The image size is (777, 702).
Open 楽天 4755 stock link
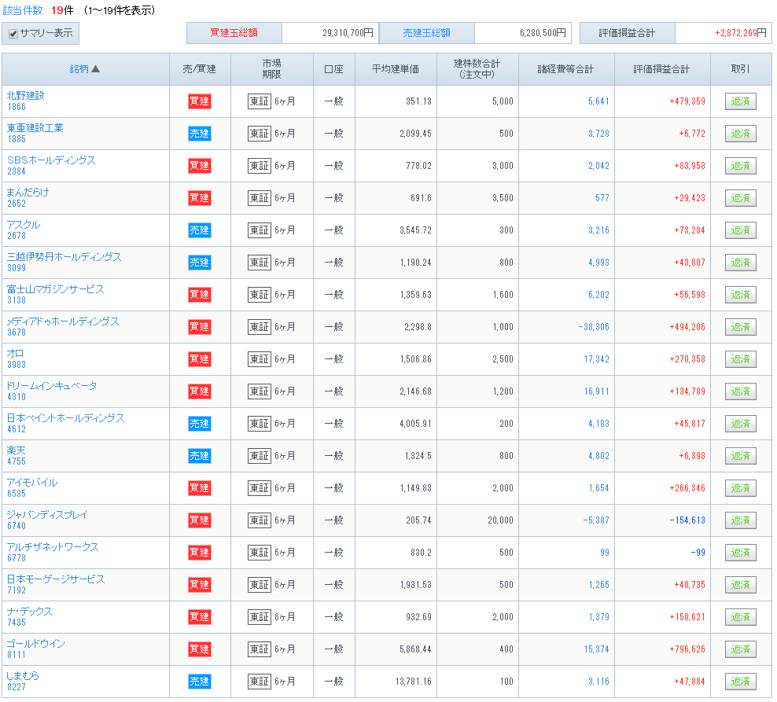click(17, 455)
